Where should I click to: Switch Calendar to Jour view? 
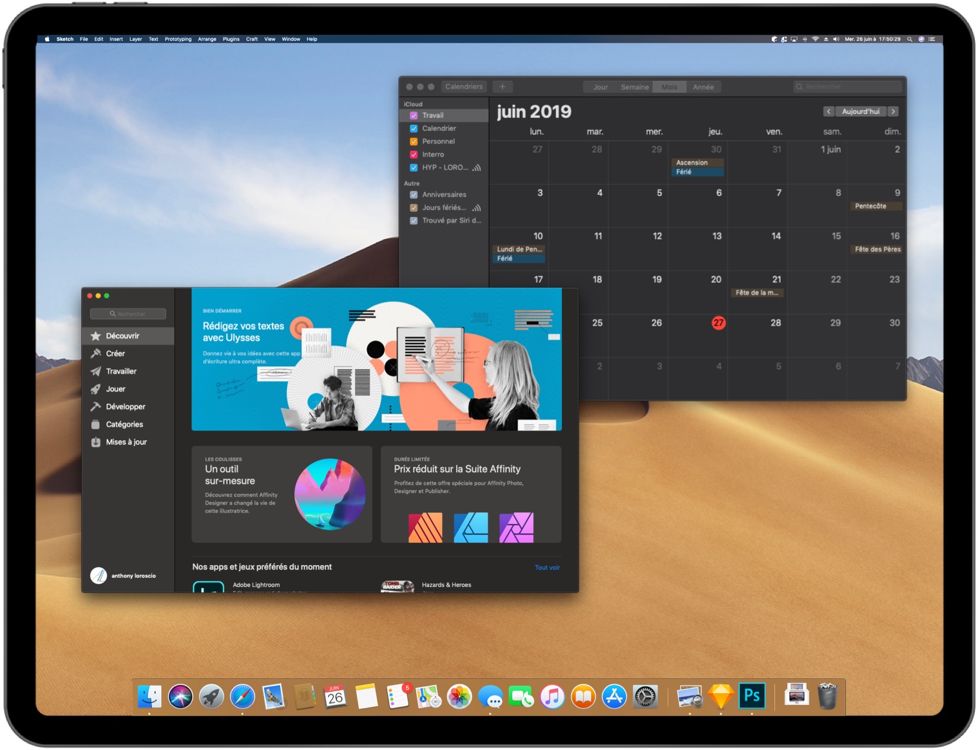tap(600, 87)
